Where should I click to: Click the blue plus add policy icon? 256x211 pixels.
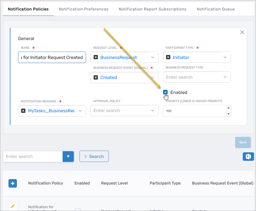[x=13, y=183]
